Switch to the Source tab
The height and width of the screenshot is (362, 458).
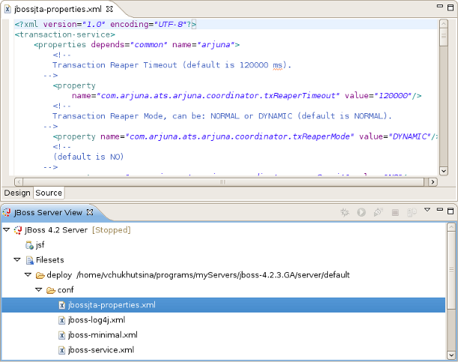tap(49, 193)
